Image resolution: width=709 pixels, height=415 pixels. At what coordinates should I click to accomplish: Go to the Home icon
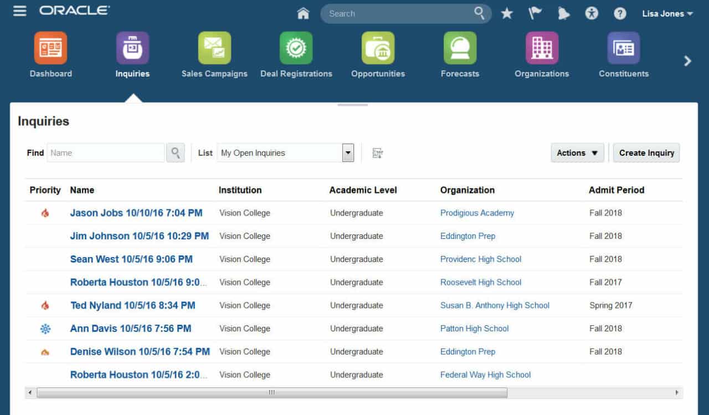(x=303, y=13)
